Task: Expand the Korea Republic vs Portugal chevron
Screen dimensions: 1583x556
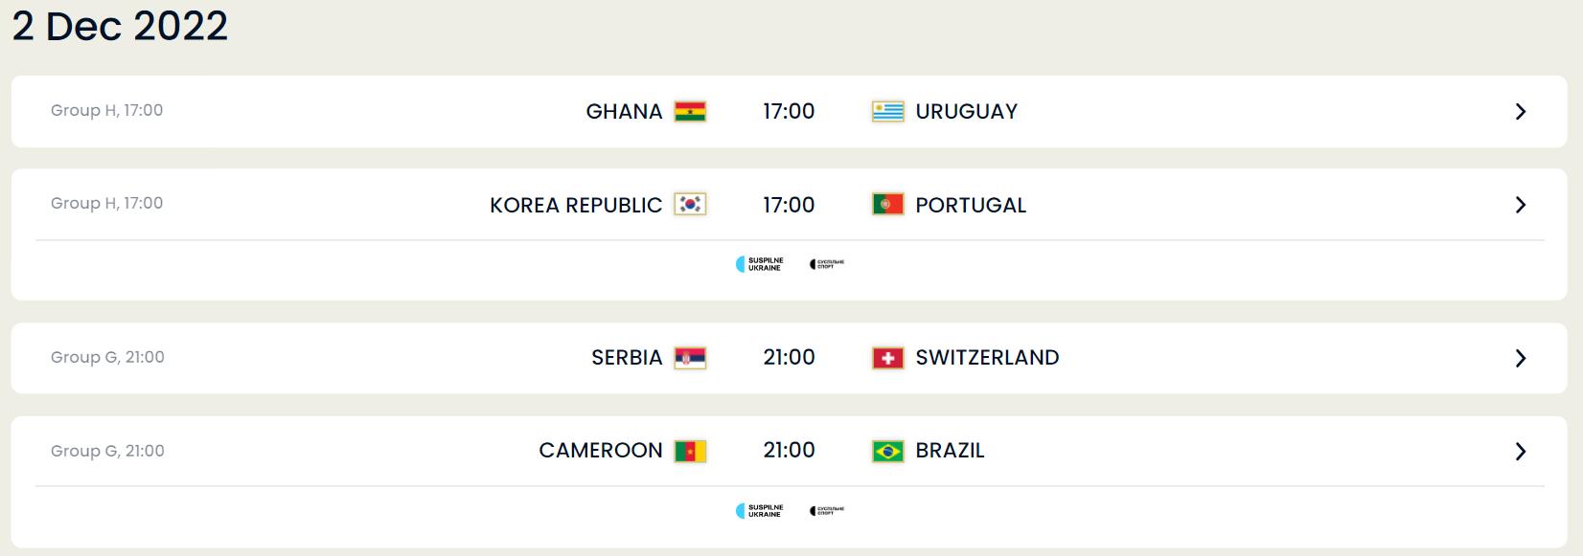Action: click(1521, 205)
